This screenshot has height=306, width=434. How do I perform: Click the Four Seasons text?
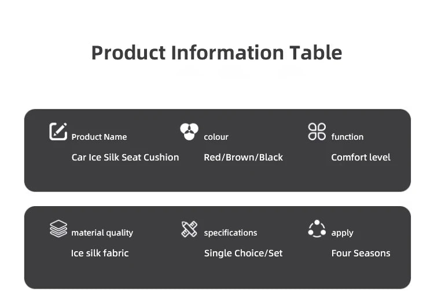click(x=361, y=253)
